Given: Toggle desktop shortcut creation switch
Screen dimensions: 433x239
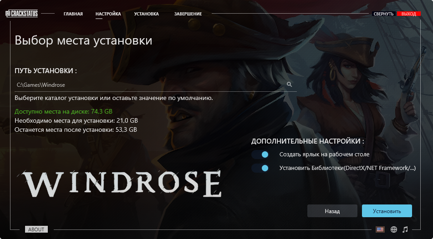Looking at the screenshot, I should 260,154.
